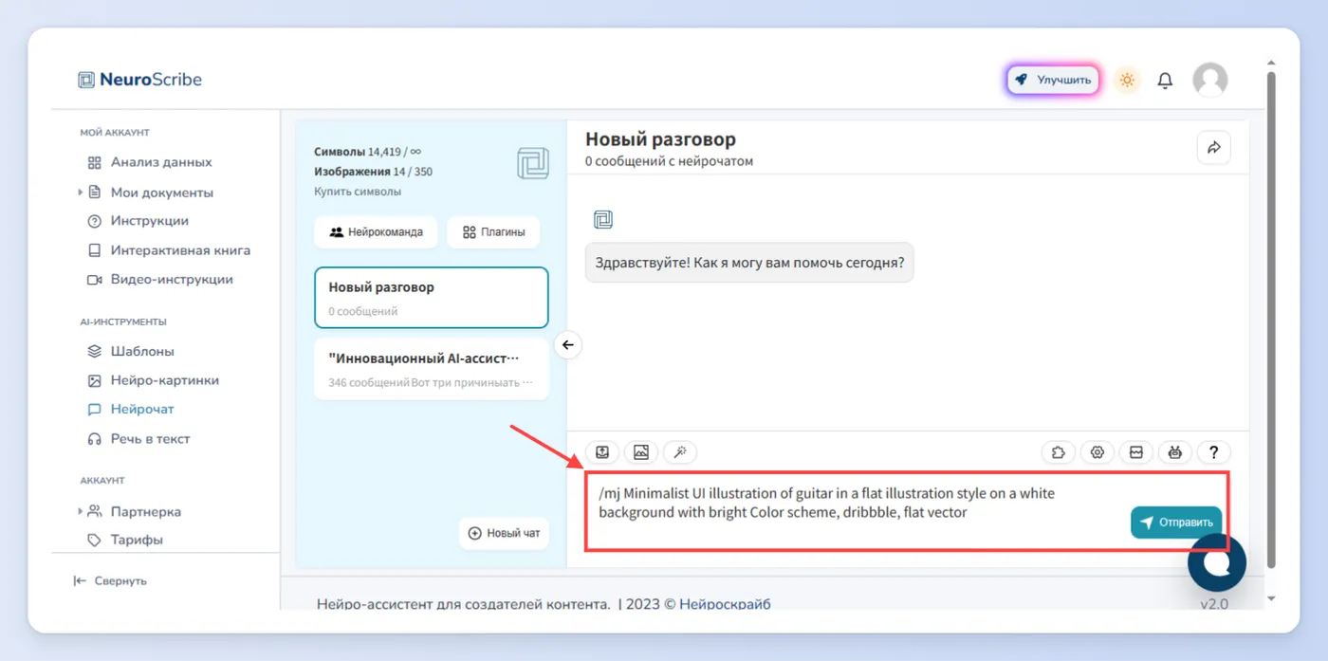Click the NeuroScribe logo
Viewport: 1328px width, 661px height.
click(x=139, y=80)
